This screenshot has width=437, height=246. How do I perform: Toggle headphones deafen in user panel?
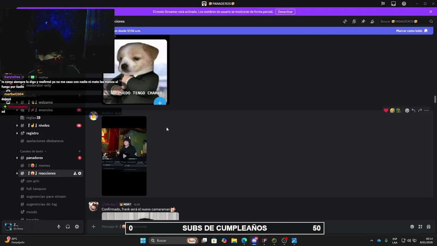[x=68, y=227]
